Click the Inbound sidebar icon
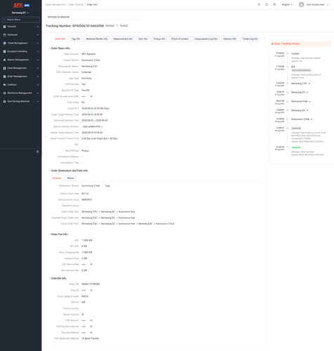The image size is (334, 351). (4, 27)
